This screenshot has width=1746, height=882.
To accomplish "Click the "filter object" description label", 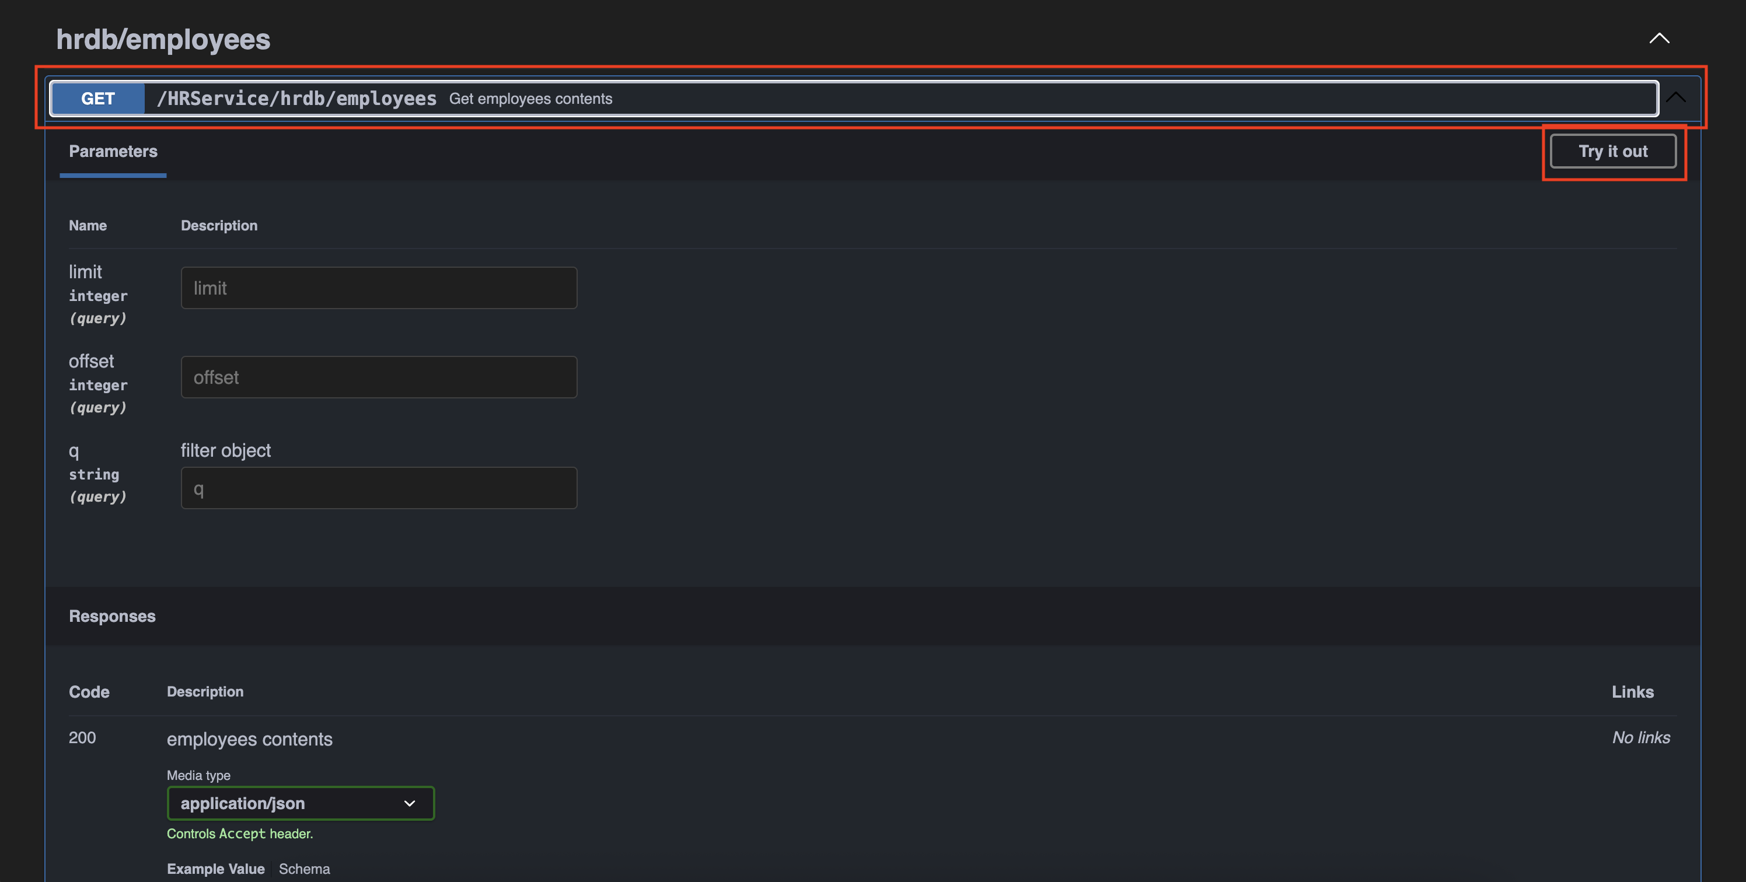I will pos(226,450).
